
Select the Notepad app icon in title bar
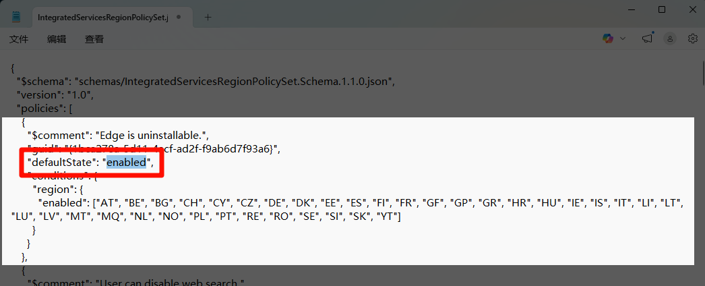[16, 17]
